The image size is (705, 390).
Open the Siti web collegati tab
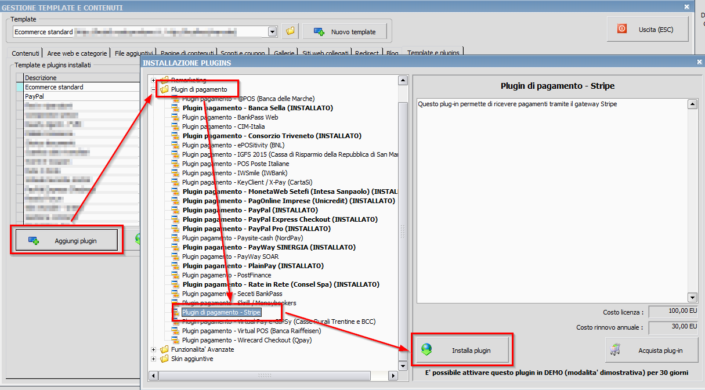(x=326, y=53)
